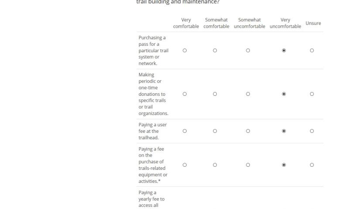The width and height of the screenshot is (355, 209).
Task: Click Very uncomfortable for making donations row
Action: (x=284, y=94)
